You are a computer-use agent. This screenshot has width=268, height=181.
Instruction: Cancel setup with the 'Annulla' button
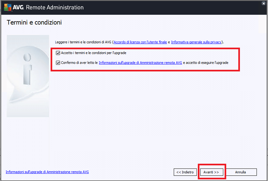tap(241, 172)
